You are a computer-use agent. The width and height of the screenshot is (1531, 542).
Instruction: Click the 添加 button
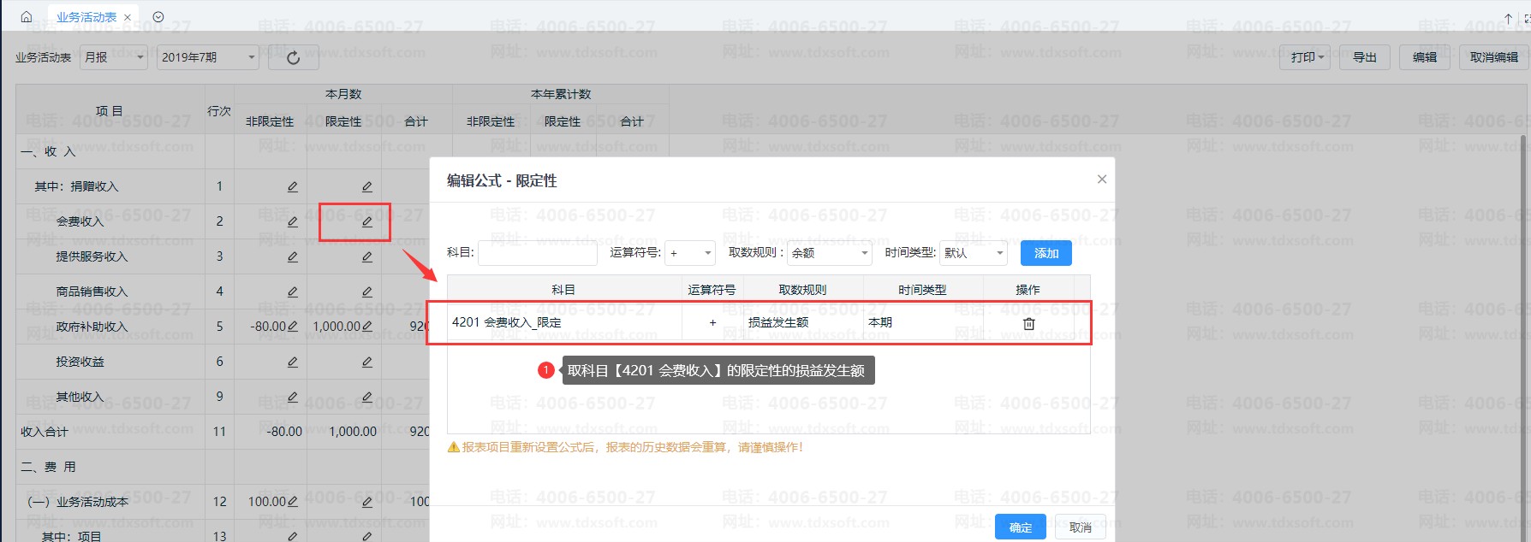1045,253
